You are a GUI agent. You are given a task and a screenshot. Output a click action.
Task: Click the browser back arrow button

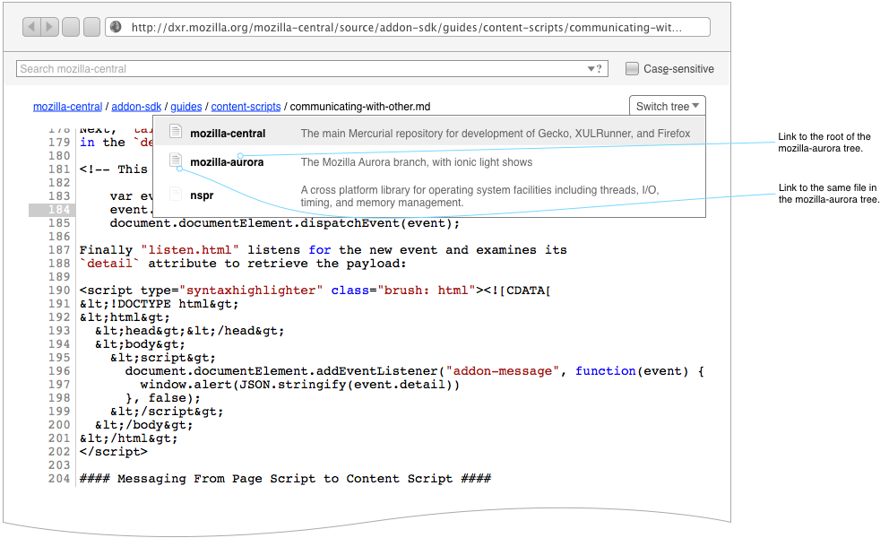pyautogui.click(x=31, y=27)
